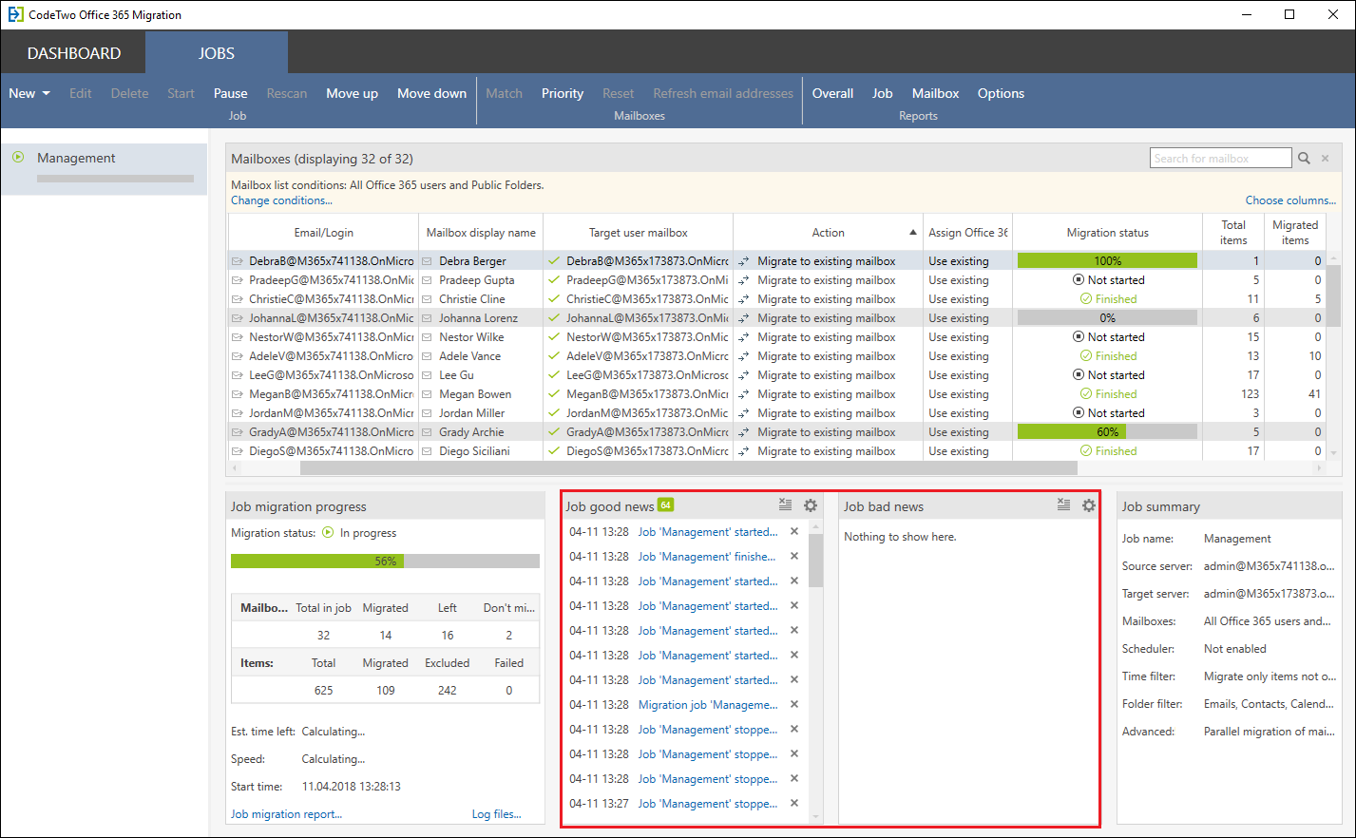Open the New job dropdown
The width and height of the screenshot is (1356, 838).
(29, 93)
